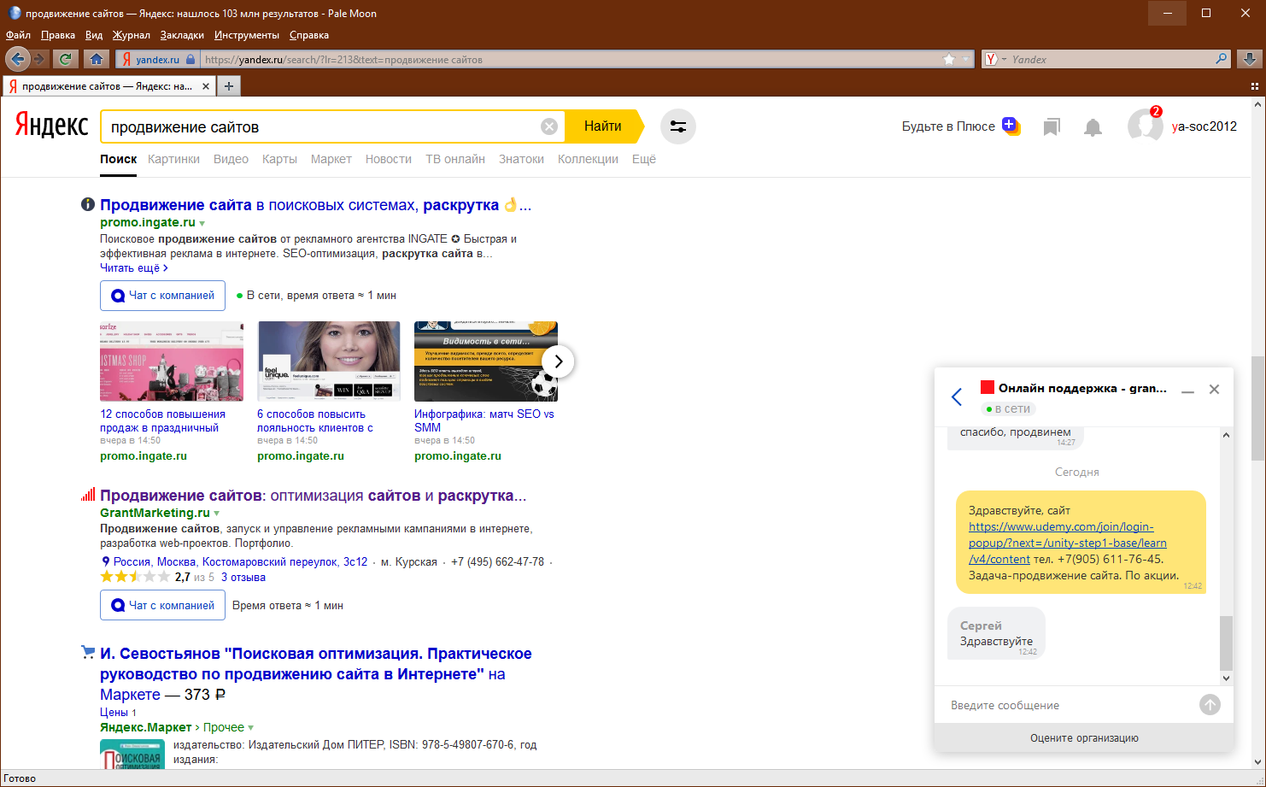Click the page vertical scrollbar thumb
The image size is (1266, 787).
coord(1257,408)
